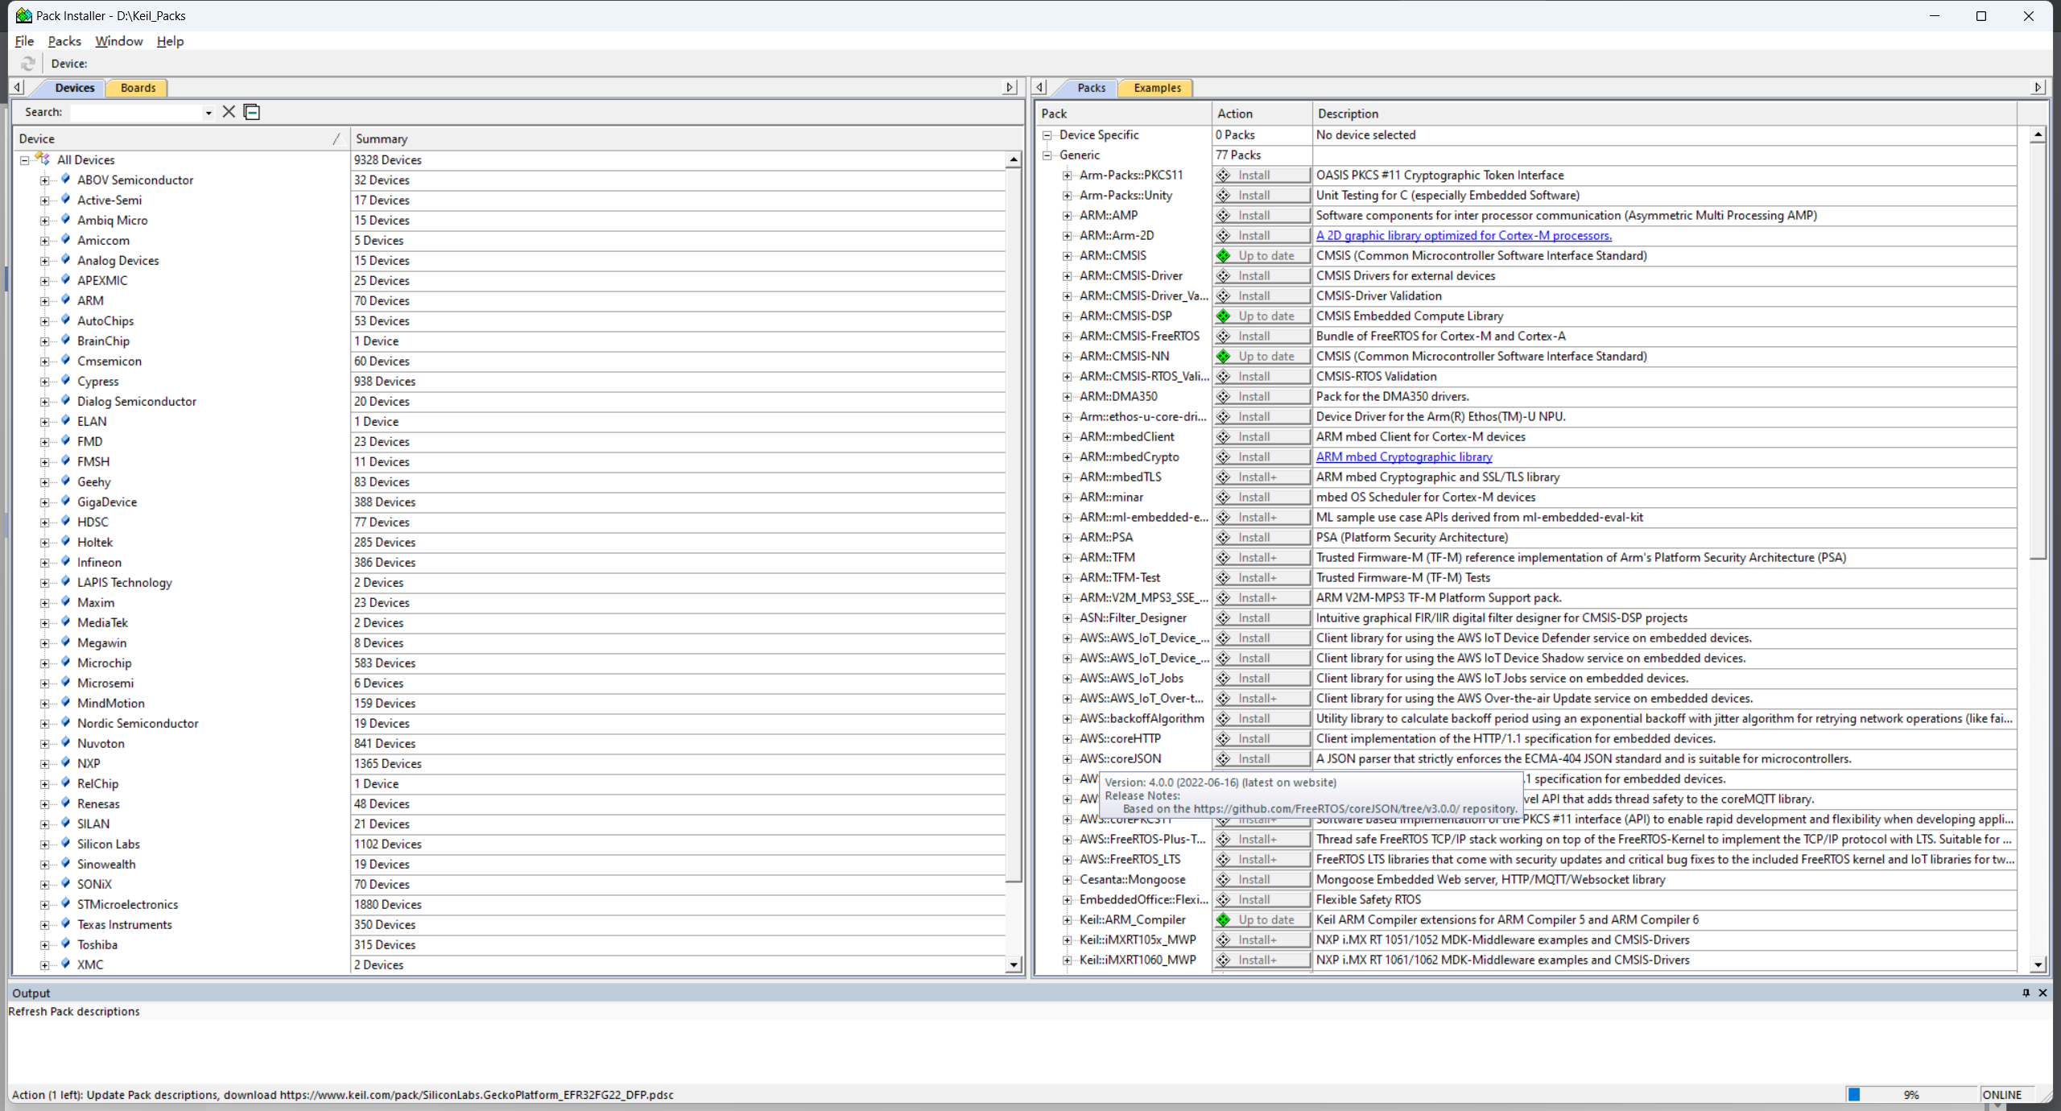The image size is (2061, 1111).
Task: Click Install+ for ARM::TFM
Action: click(1262, 558)
